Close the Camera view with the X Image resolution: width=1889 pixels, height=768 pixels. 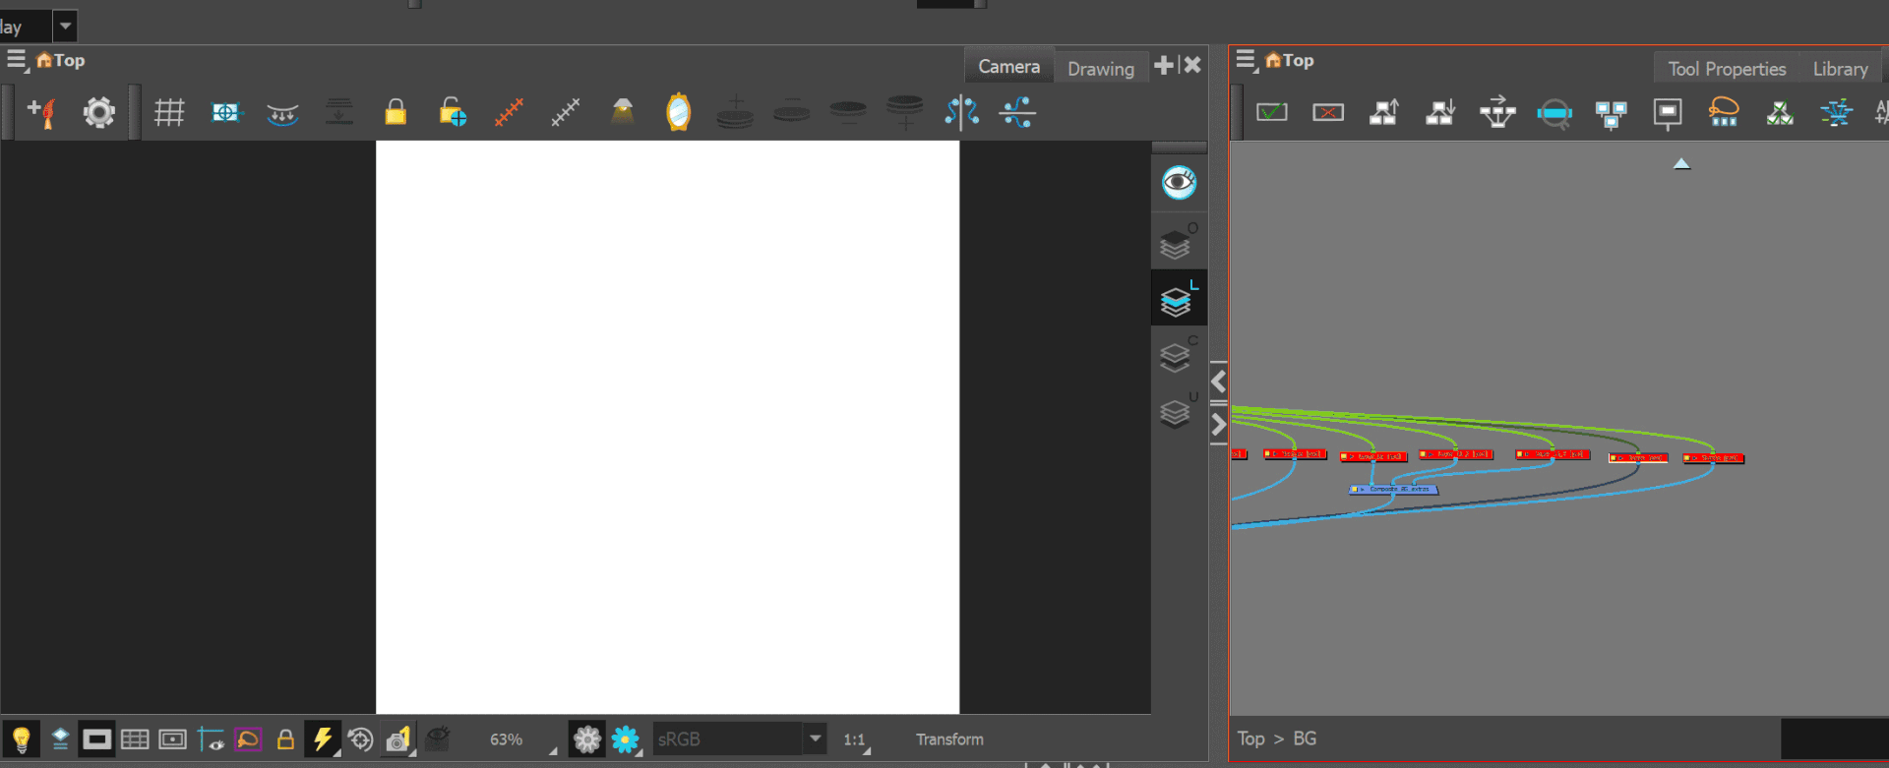pos(1192,65)
